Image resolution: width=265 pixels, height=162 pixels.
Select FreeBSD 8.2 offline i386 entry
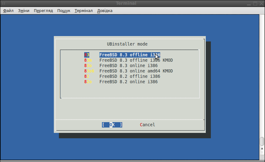pos(129,76)
